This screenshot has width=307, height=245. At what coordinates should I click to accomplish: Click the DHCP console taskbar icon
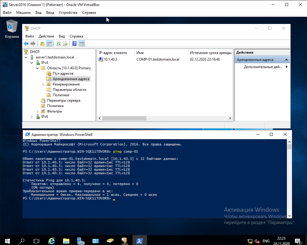tap(125, 241)
